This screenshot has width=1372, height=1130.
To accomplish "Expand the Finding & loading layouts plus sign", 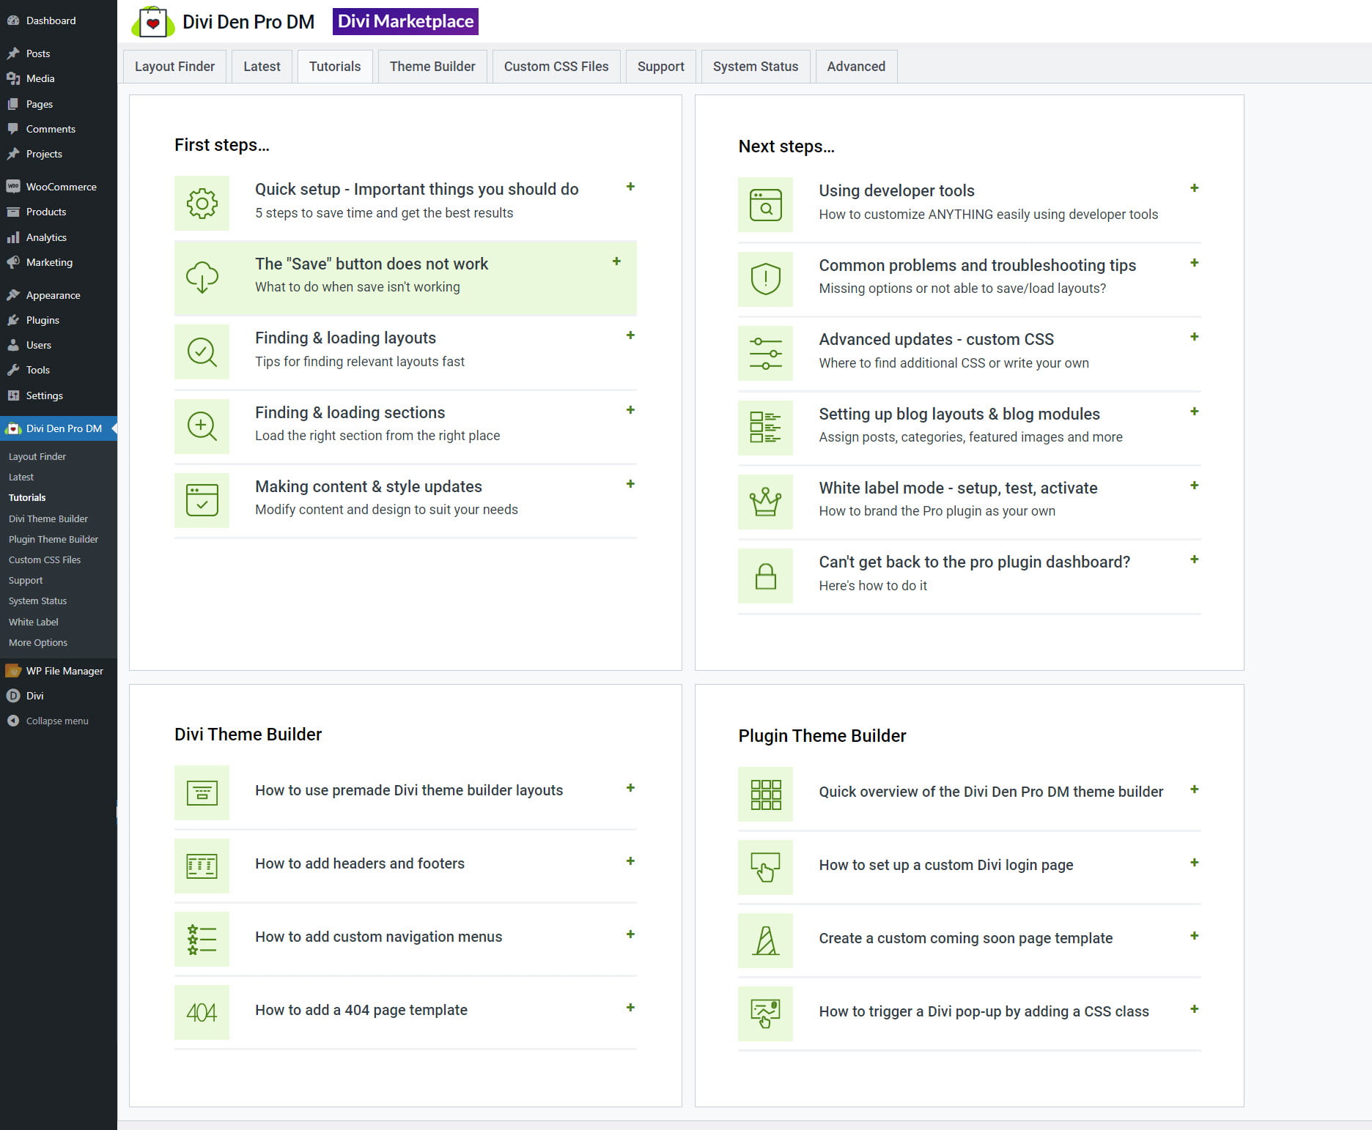I will click(x=630, y=335).
